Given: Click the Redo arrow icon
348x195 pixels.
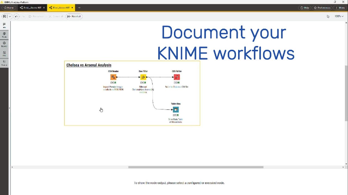Looking at the screenshot, I should tap(23, 16).
